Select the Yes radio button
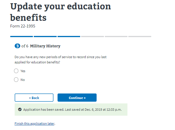The width and height of the screenshot is (175, 130). (16, 71)
